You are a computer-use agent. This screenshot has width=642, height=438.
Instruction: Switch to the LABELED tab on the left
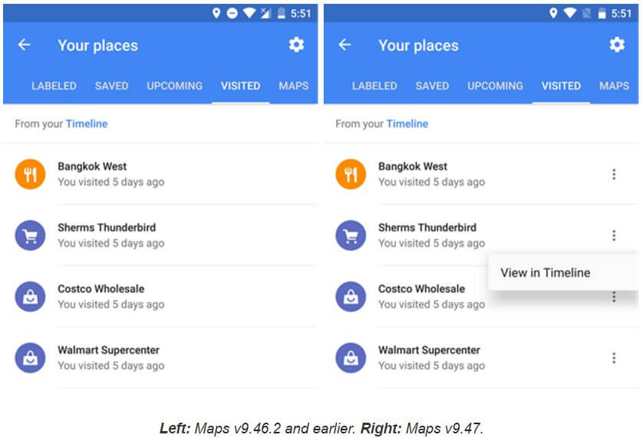click(54, 86)
